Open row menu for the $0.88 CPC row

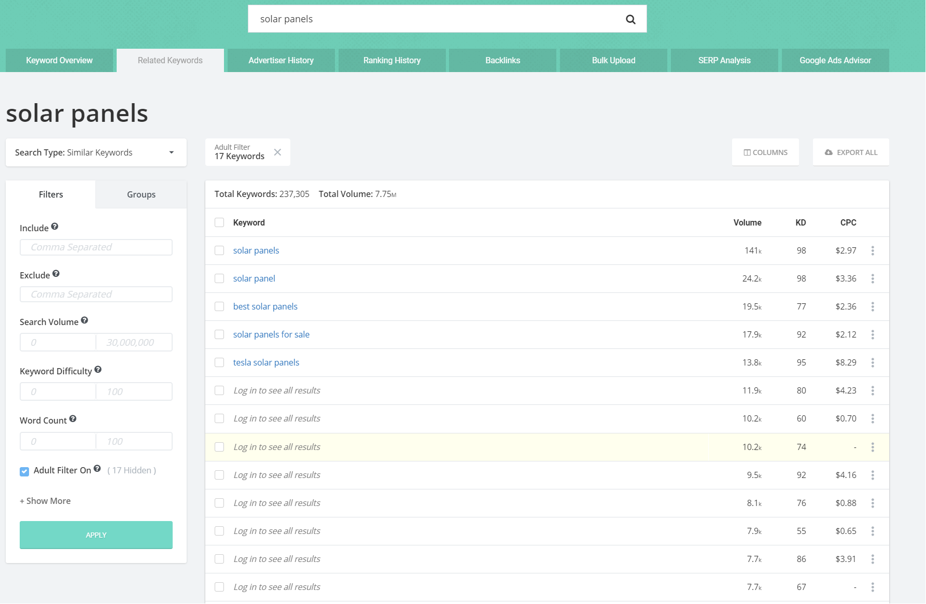click(873, 503)
